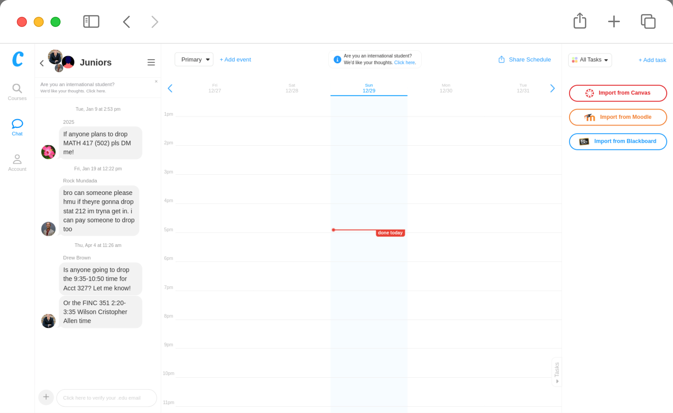The height and width of the screenshot is (413, 673).
Task: Click the sidebar toggle panel icon
Action: pos(91,22)
